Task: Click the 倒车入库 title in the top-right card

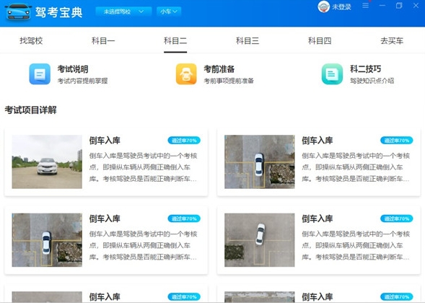Action: click(x=317, y=141)
